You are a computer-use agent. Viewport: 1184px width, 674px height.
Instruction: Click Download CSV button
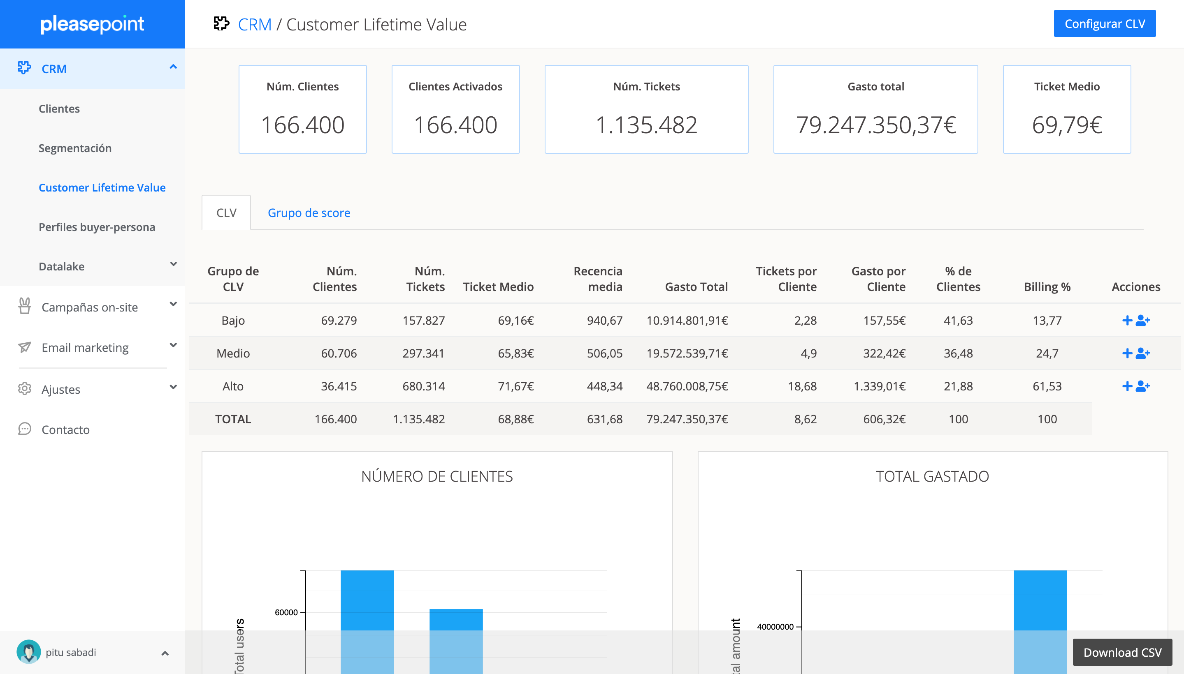coord(1122,652)
